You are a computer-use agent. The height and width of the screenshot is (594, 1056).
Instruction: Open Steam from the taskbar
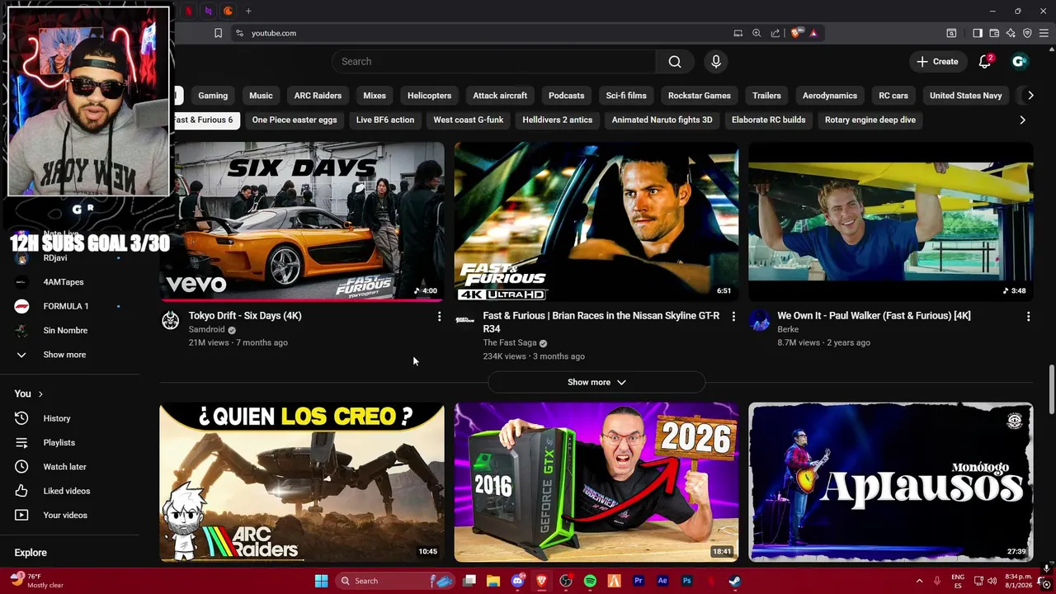coord(734,581)
